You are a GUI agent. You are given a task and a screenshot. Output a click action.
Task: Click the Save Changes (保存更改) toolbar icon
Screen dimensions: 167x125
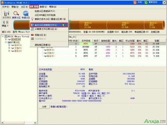coord(7,13)
